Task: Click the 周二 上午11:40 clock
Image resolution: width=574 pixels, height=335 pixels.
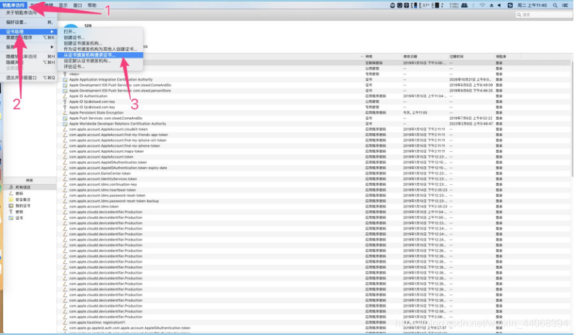Action: pyautogui.click(x=532, y=6)
